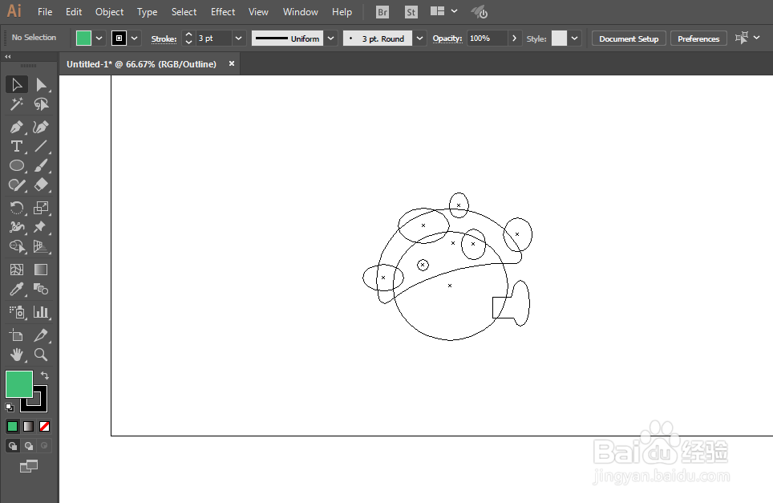
Task: Choose the Blend tool
Action: [42, 289]
